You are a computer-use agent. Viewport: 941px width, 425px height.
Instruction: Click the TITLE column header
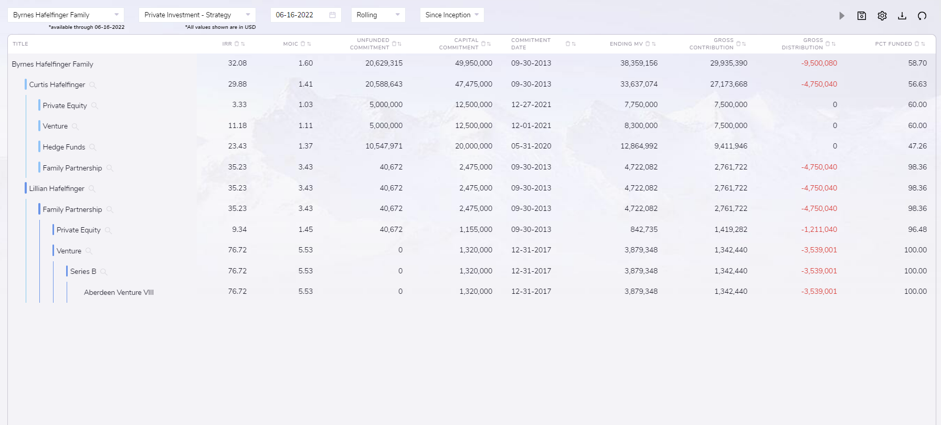coord(20,44)
